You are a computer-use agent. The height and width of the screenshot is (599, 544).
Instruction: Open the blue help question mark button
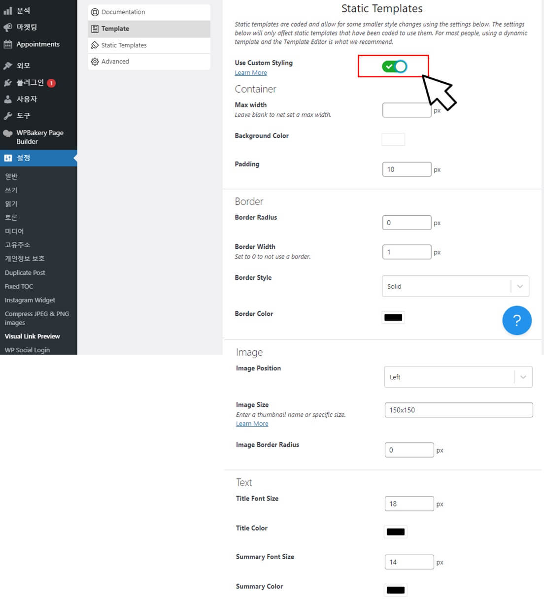517,320
